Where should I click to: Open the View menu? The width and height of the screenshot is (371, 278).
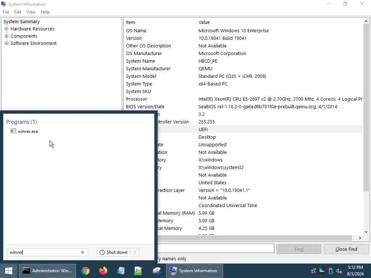31,12
